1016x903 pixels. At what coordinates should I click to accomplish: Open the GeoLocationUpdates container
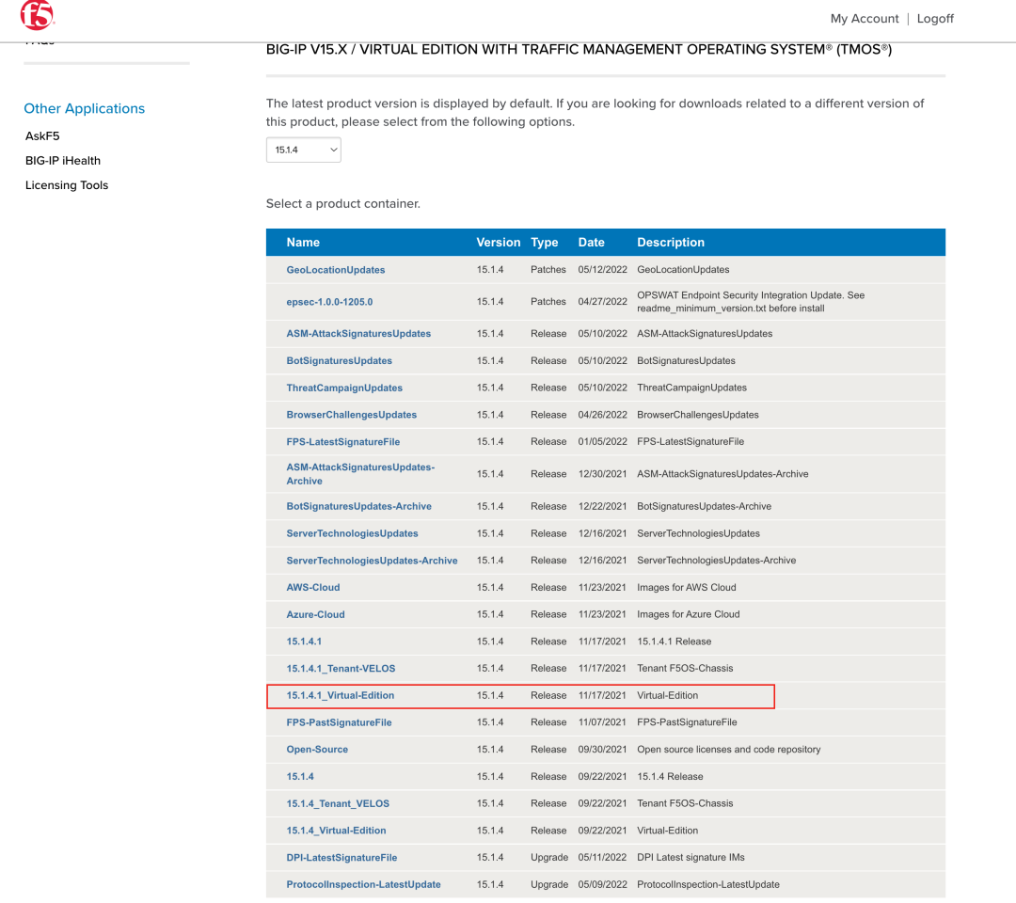[x=336, y=269]
